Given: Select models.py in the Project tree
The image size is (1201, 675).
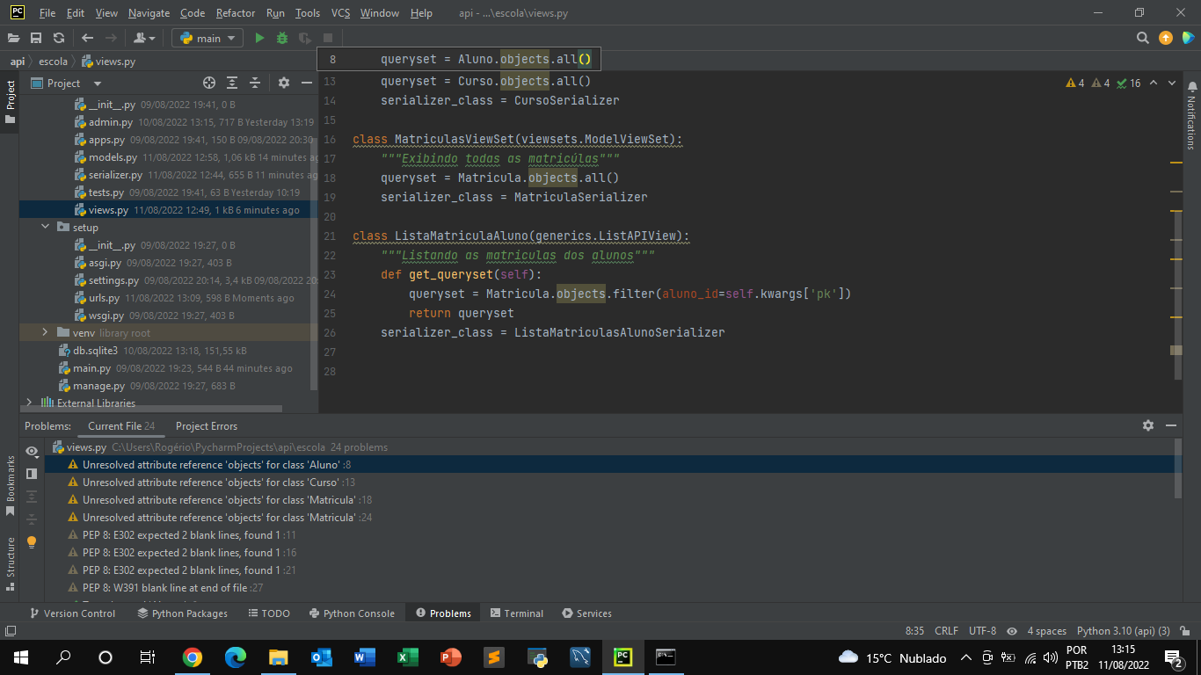Looking at the screenshot, I should pos(113,157).
